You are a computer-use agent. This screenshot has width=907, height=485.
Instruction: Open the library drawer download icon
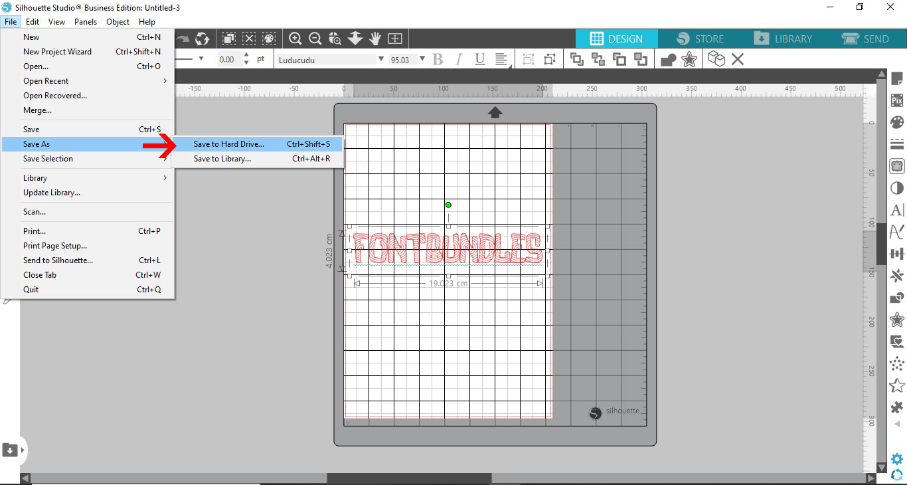point(10,450)
